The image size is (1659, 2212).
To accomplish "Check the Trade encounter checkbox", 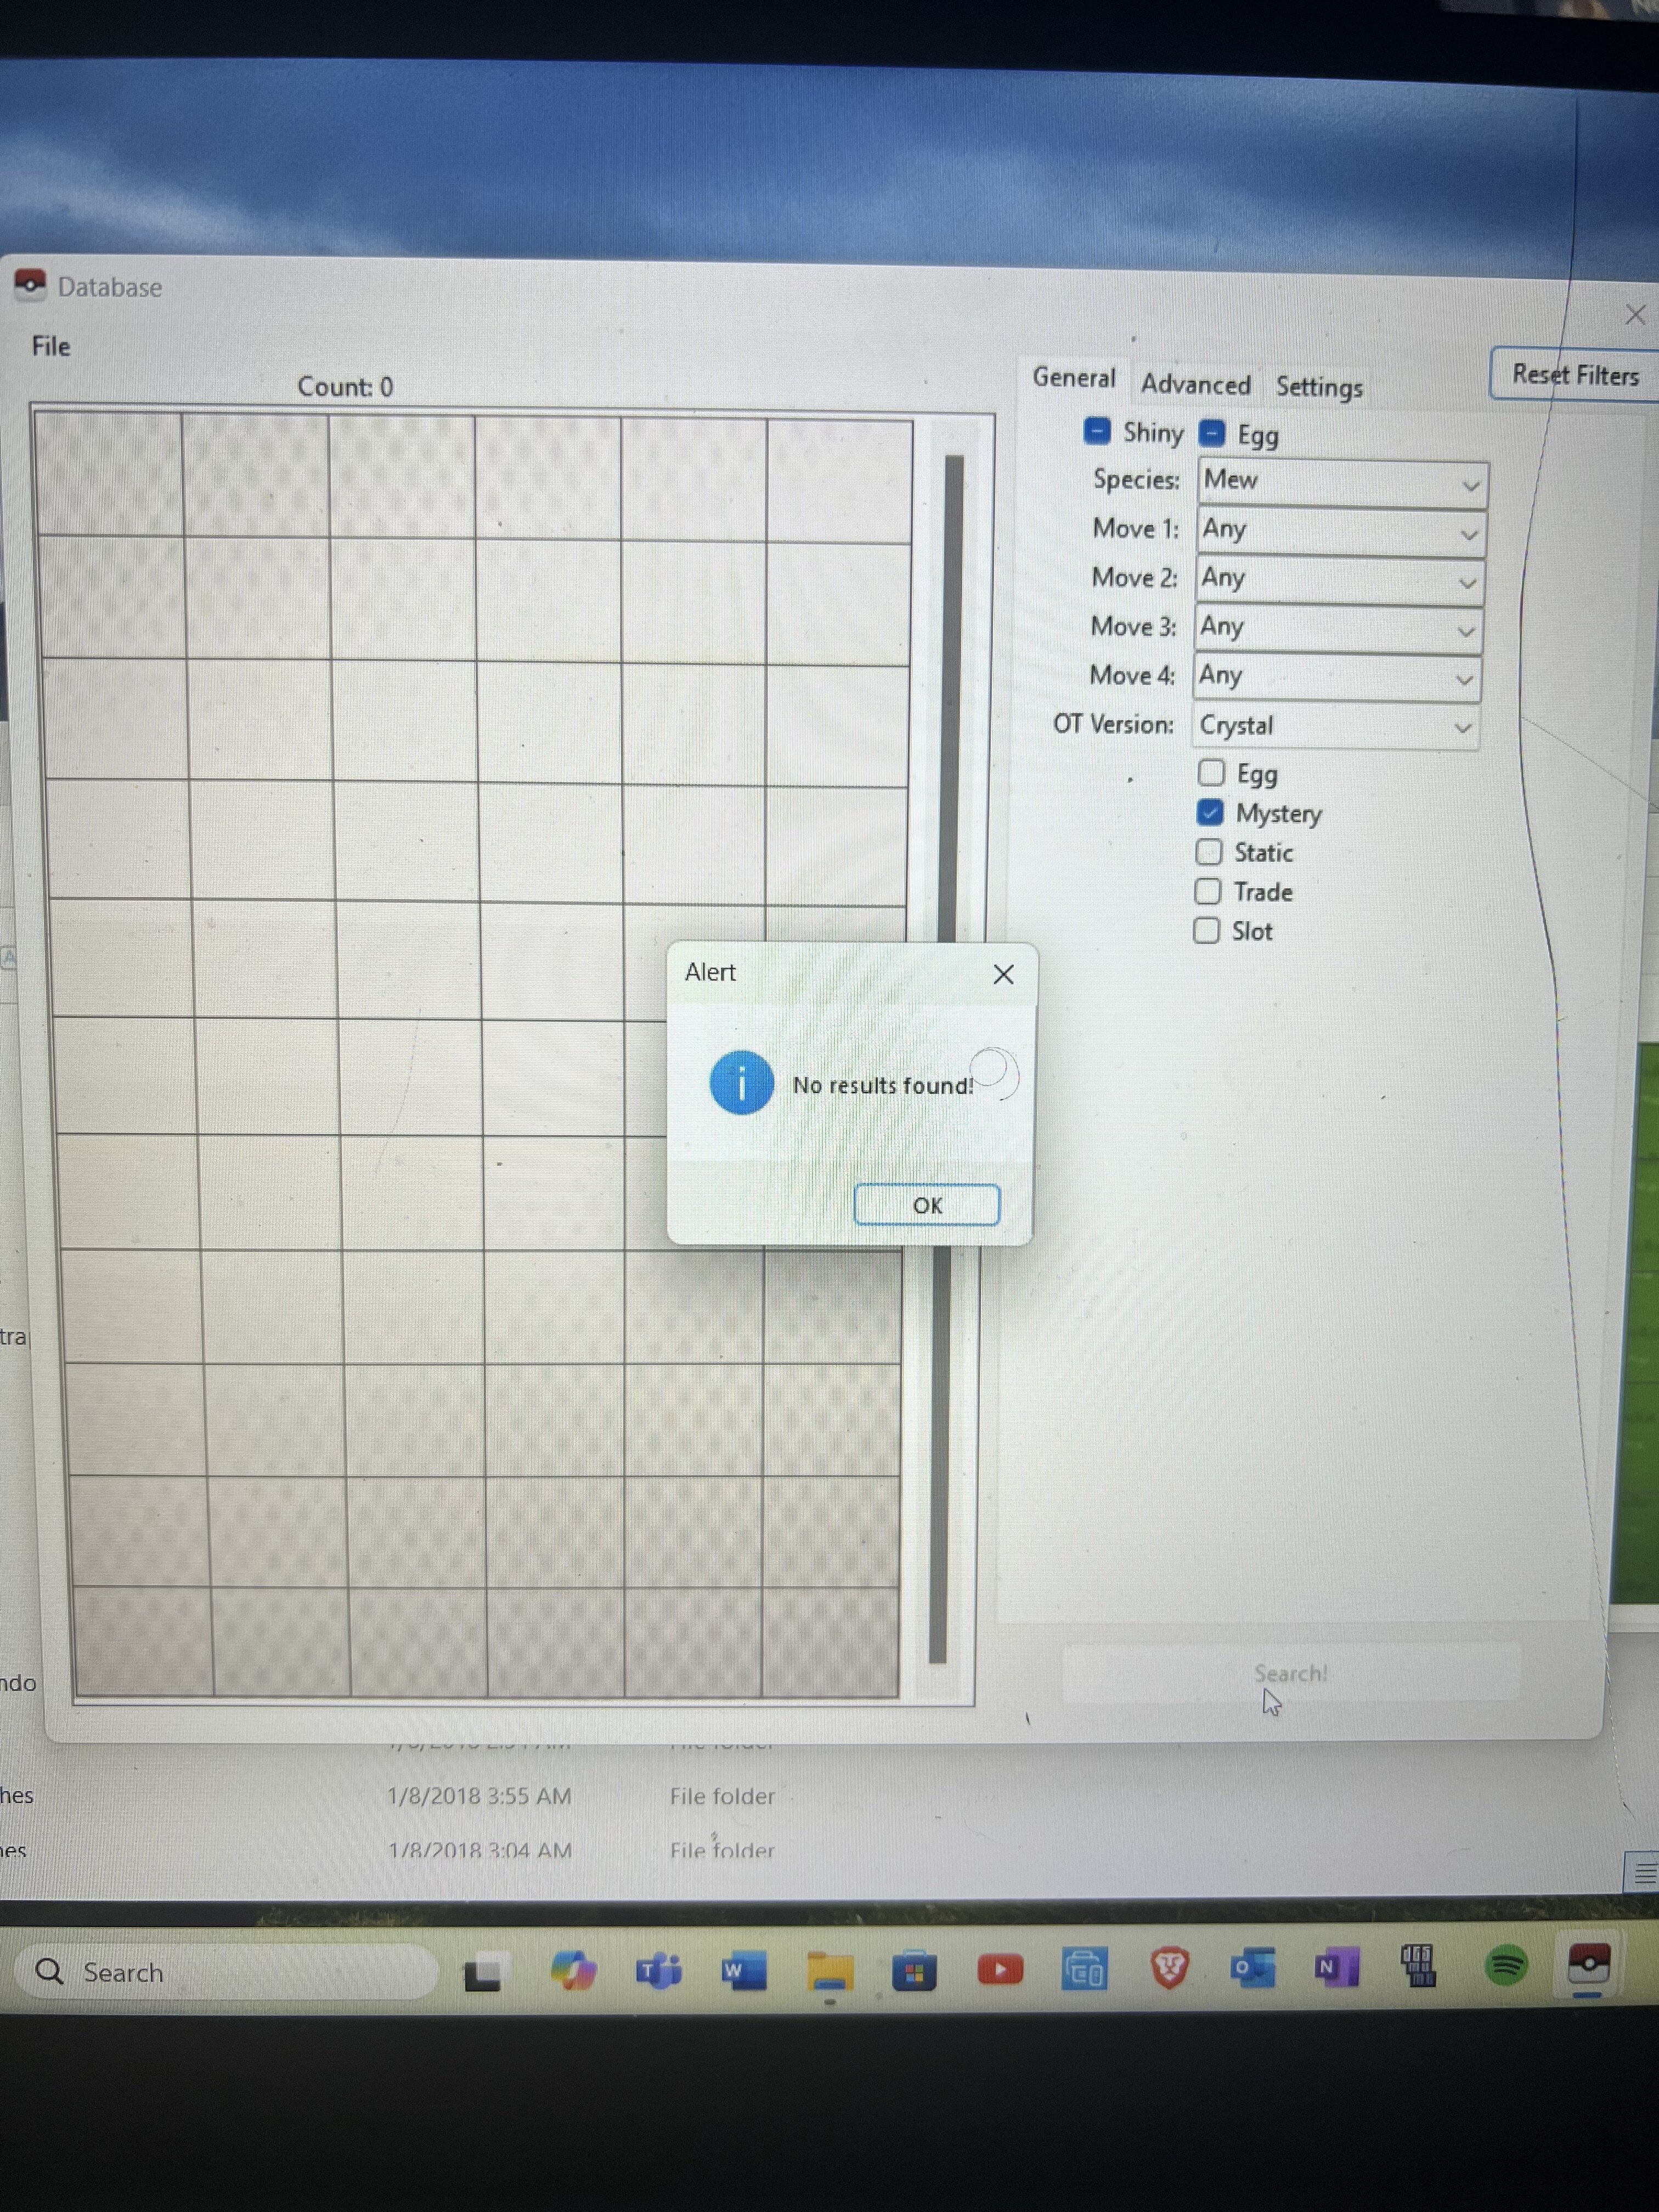I will click(1208, 891).
